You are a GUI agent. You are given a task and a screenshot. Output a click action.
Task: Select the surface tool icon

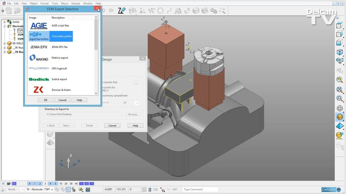pyautogui.click(x=187, y=10)
